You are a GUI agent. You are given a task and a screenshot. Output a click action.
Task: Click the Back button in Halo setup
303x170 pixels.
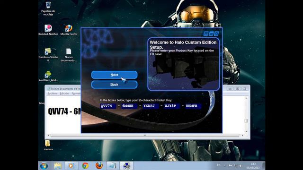(114, 85)
